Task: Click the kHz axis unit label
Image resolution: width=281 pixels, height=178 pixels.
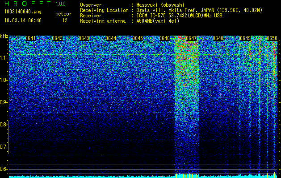Action: [4, 36]
